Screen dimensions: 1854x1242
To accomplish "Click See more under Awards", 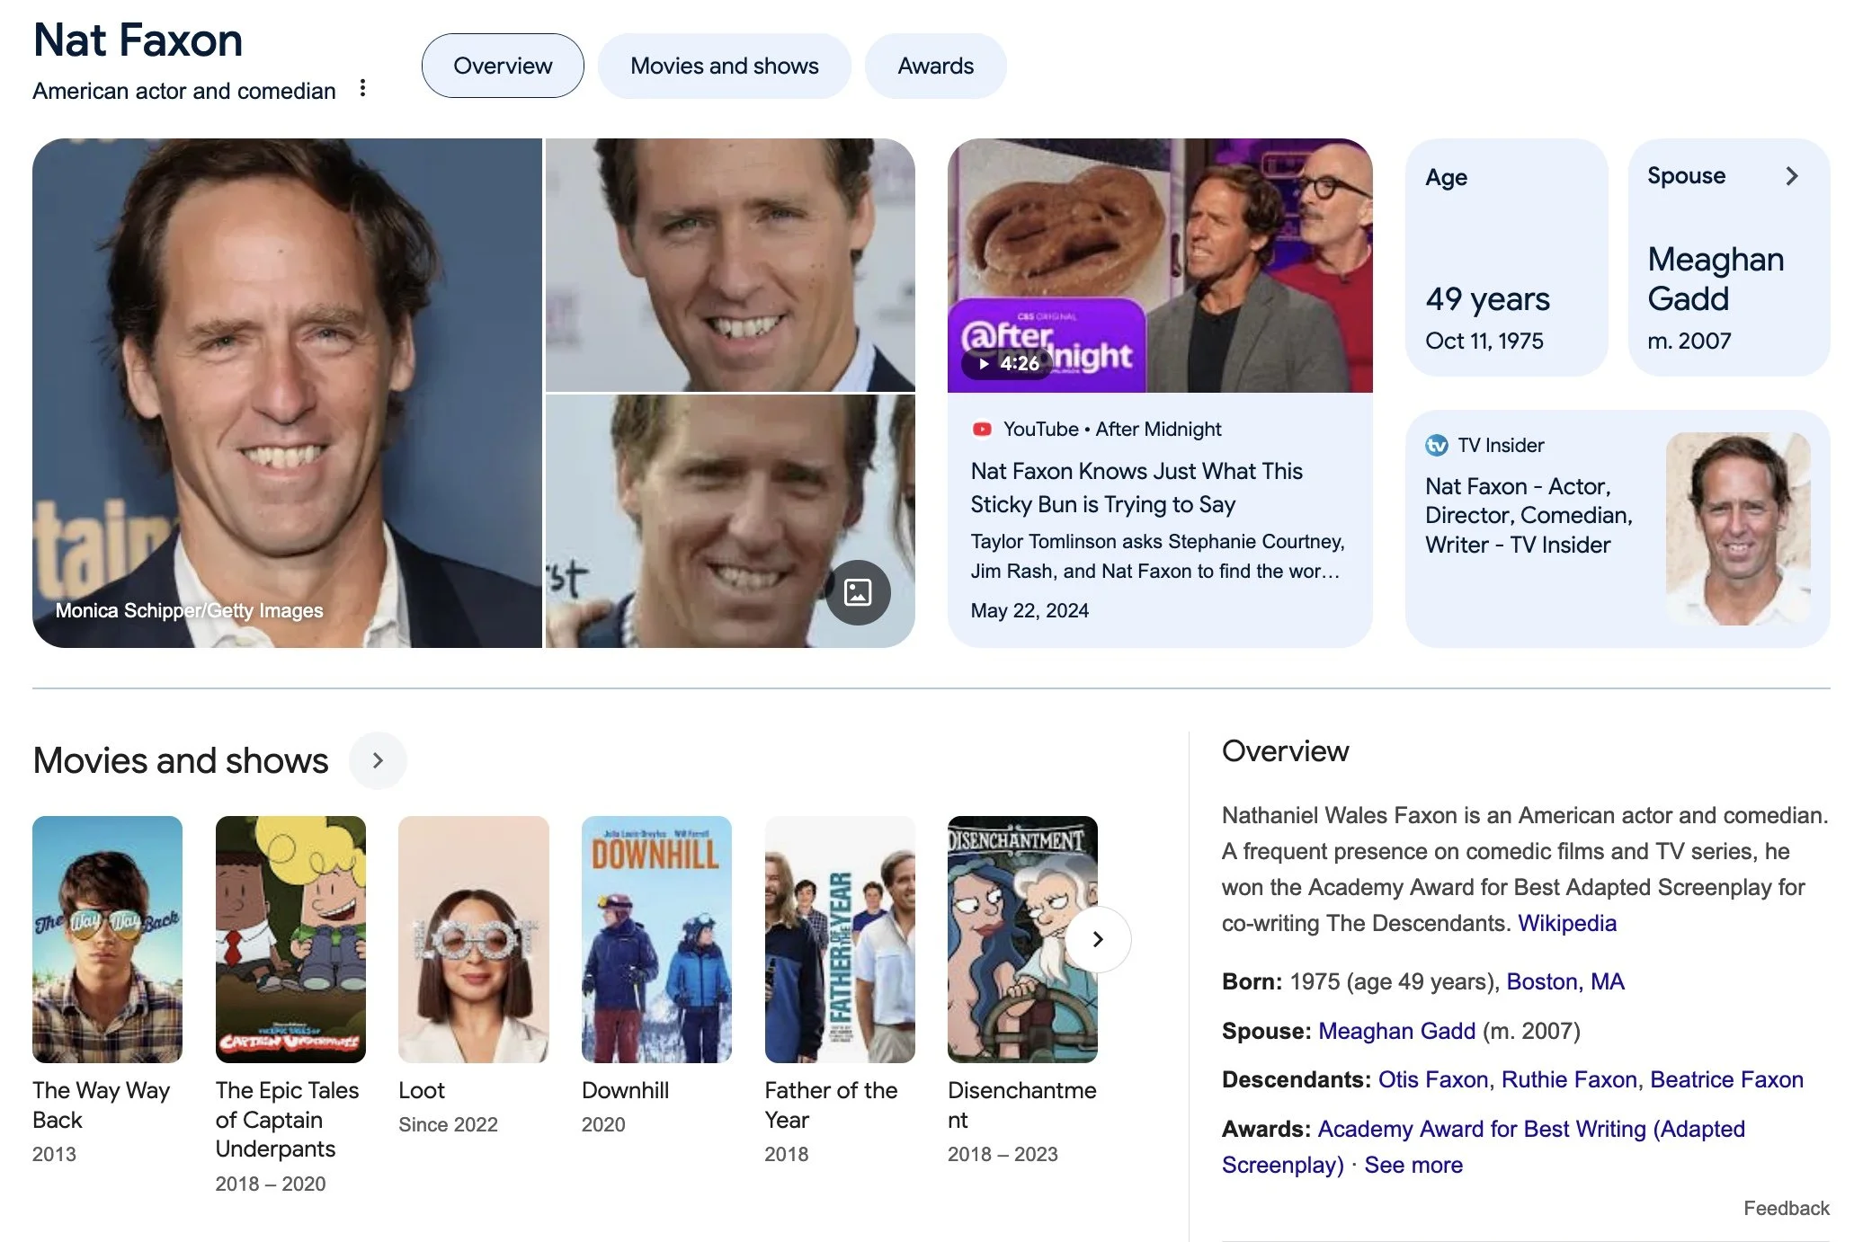I will (x=1413, y=1165).
